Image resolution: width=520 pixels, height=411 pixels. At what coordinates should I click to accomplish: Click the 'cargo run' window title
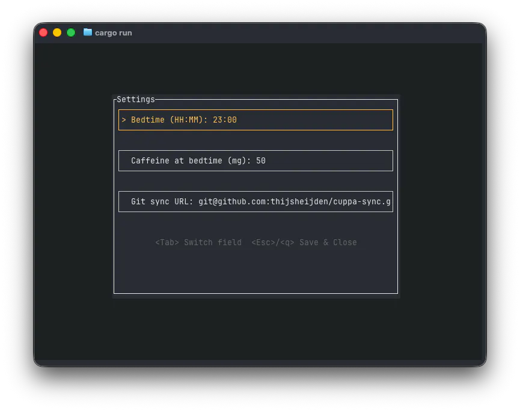[x=114, y=33]
